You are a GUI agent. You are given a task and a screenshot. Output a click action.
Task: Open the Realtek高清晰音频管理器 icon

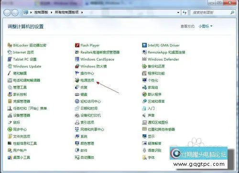tap(77, 52)
